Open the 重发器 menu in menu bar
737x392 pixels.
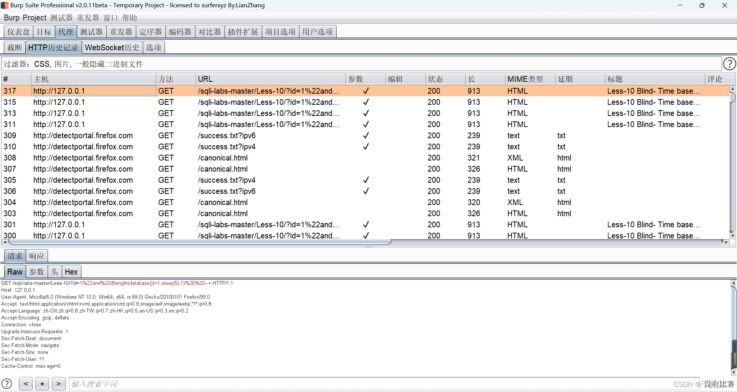click(88, 18)
